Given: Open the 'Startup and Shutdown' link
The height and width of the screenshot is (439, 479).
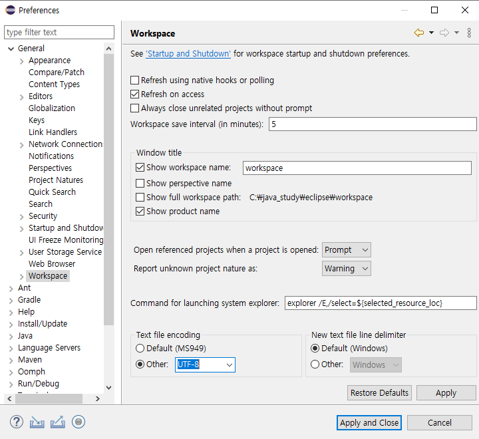Looking at the screenshot, I should click(188, 54).
